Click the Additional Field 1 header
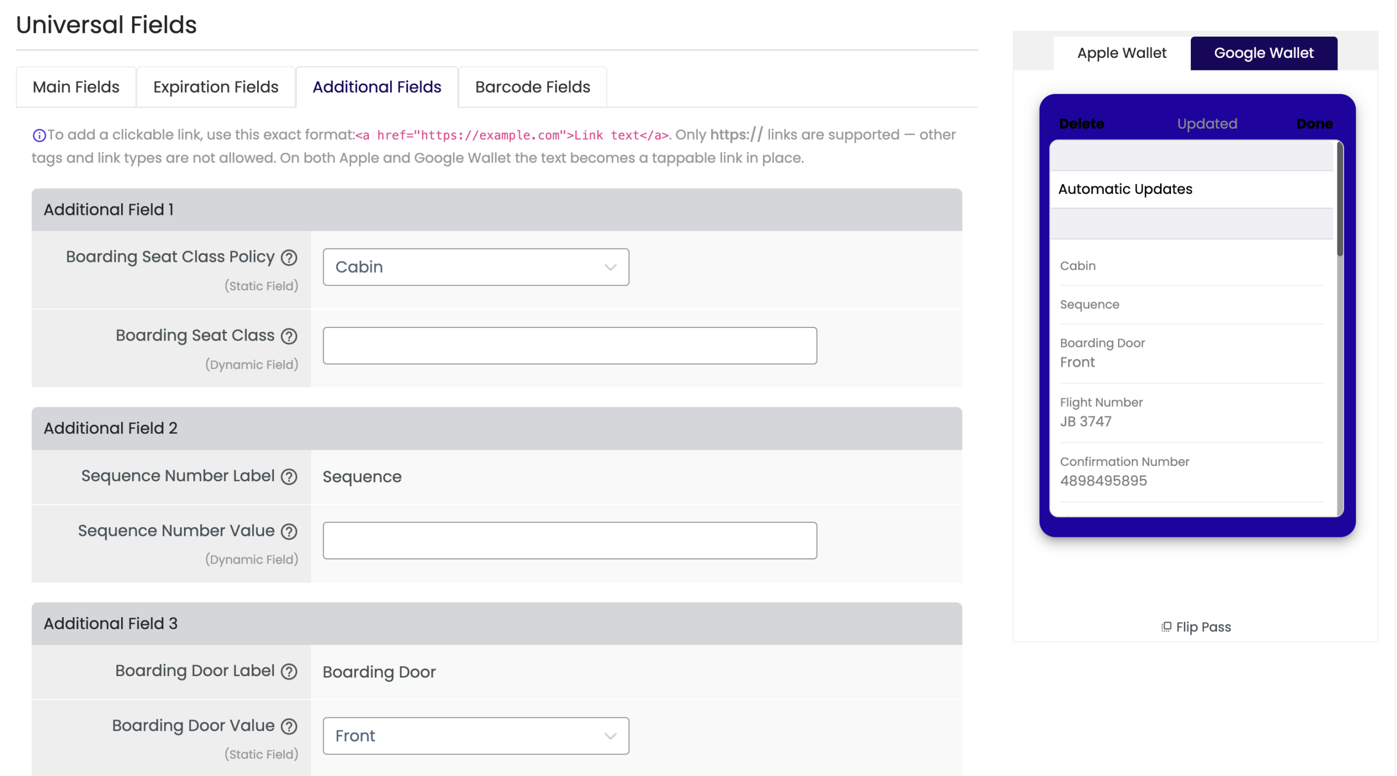This screenshot has width=1397, height=776. pyautogui.click(x=497, y=210)
